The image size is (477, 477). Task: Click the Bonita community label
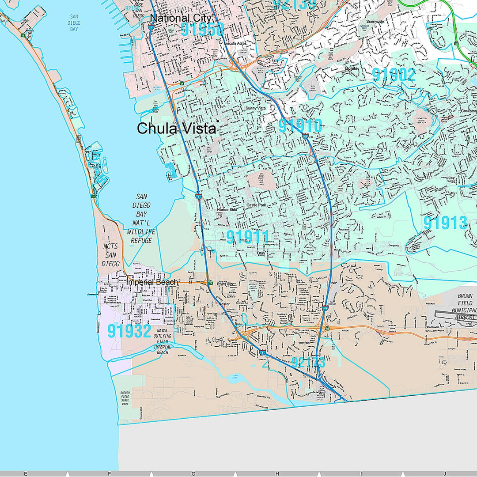coord(352,69)
